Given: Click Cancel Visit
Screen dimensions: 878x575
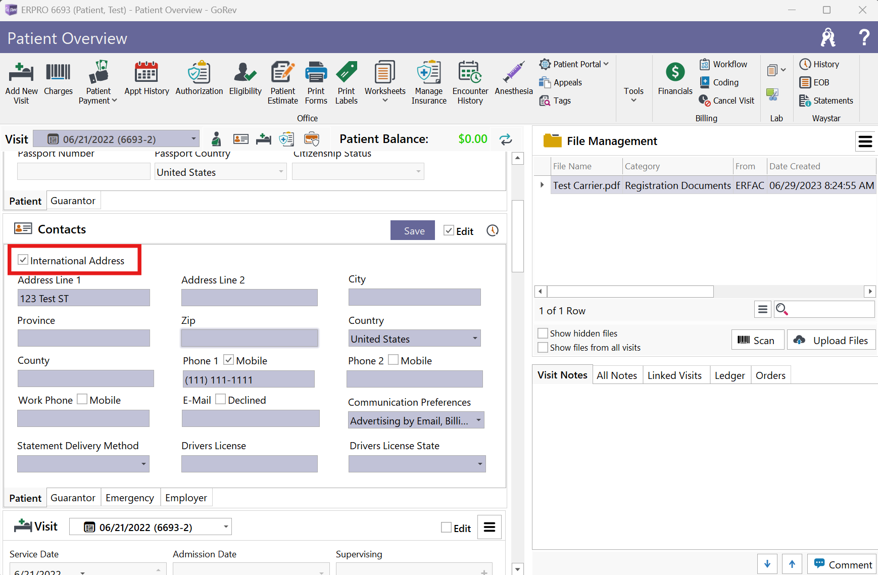Looking at the screenshot, I should point(726,101).
